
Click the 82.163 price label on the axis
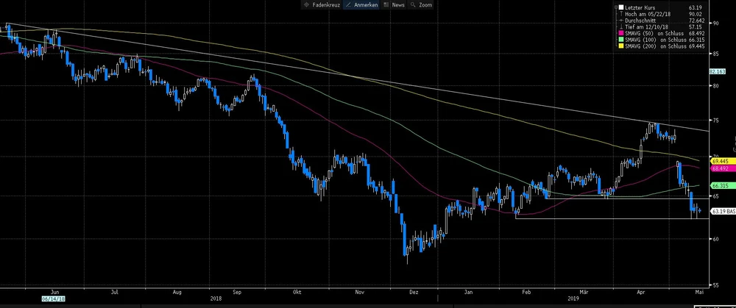point(718,72)
